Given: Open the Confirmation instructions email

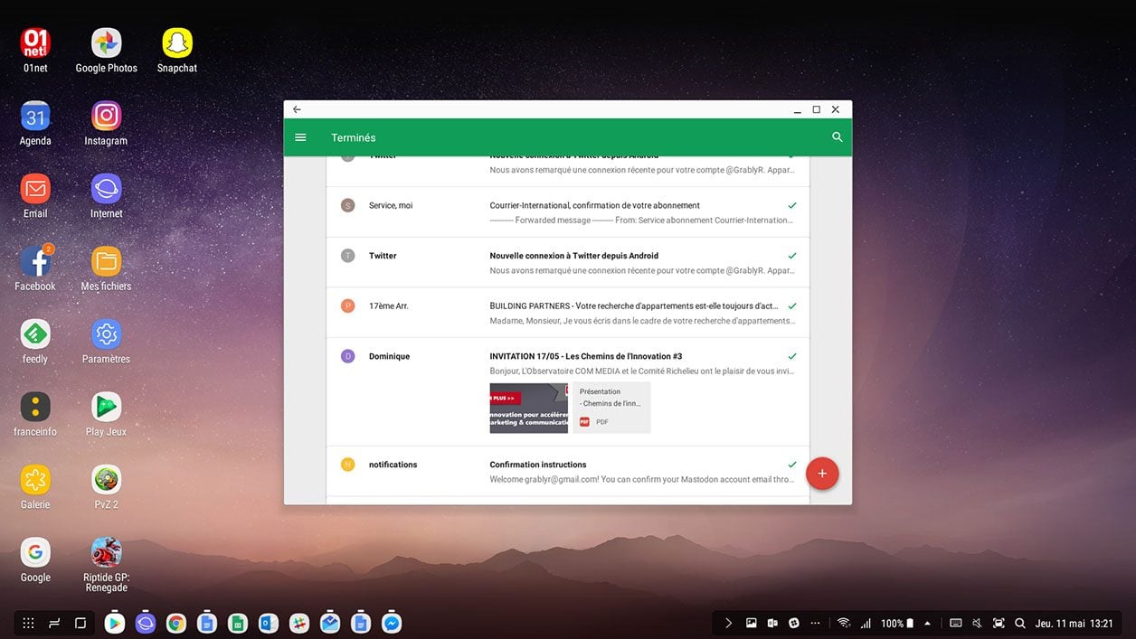Looking at the screenshot, I should (568, 472).
